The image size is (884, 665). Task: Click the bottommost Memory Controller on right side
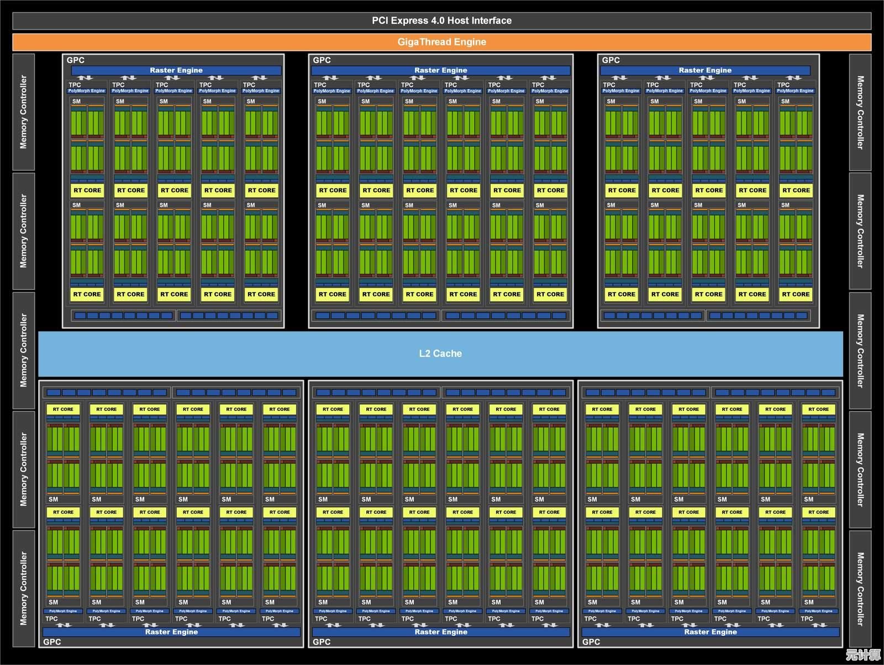[860, 589]
